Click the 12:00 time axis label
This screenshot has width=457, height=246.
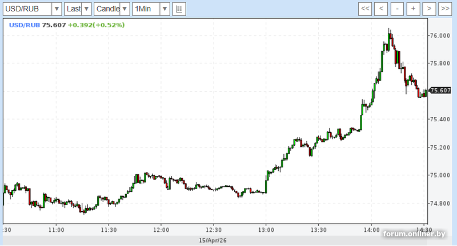tap(161, 230)
